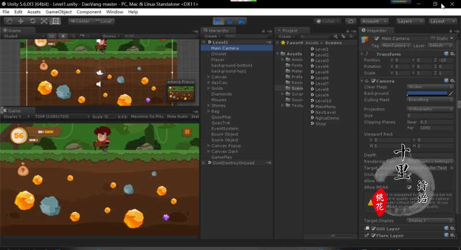Expand the Canvas object in Hierarchy

[208, 76]
